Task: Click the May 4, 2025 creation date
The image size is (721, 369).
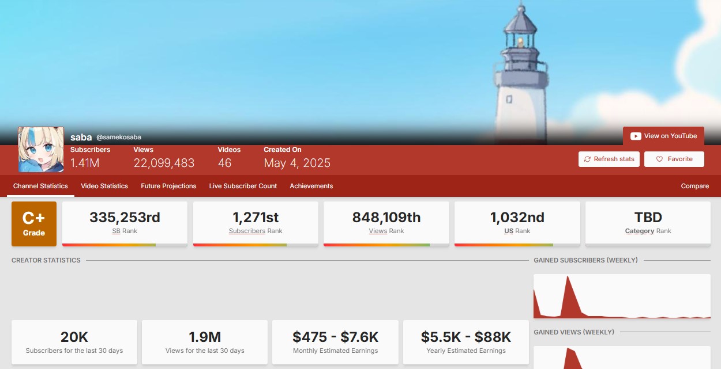Action: pos(297,163)
